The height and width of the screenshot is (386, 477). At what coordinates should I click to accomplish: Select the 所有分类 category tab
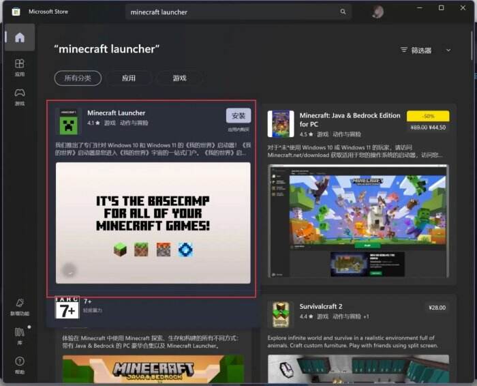tap(78, 78)
